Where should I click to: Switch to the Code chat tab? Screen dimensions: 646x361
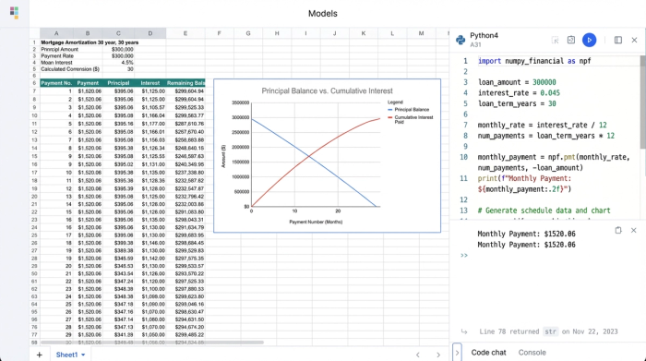point(488,353)
